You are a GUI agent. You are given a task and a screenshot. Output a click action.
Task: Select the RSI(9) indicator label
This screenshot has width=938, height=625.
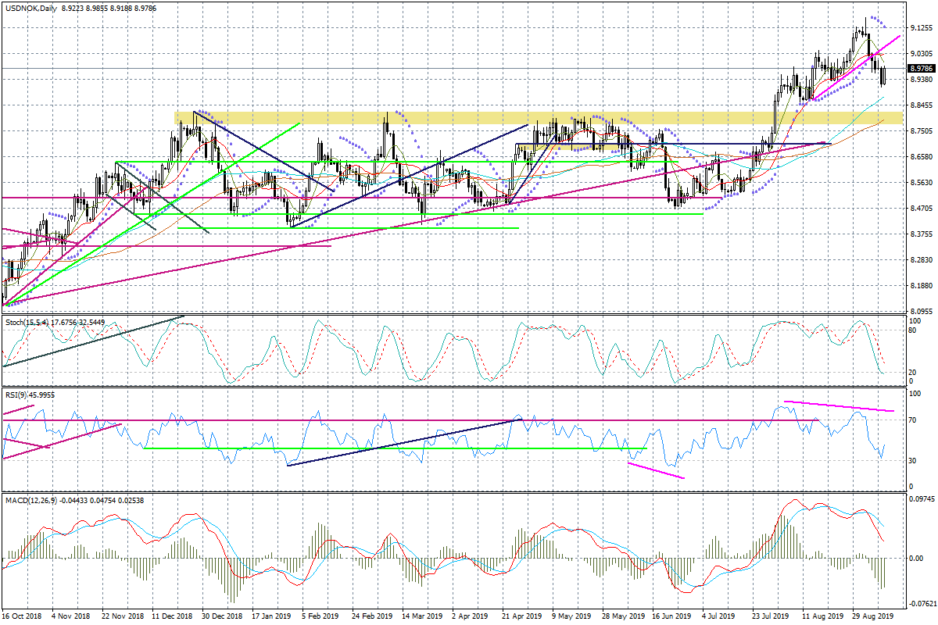click(x=16, y=395)
